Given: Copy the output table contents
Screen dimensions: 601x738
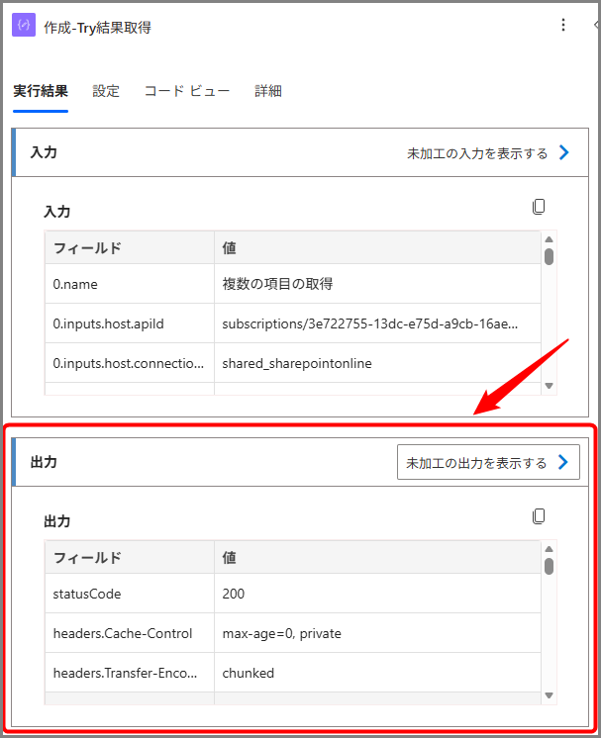Looking at the screenshot, I should pyautogui.click(x=539, y=516).
